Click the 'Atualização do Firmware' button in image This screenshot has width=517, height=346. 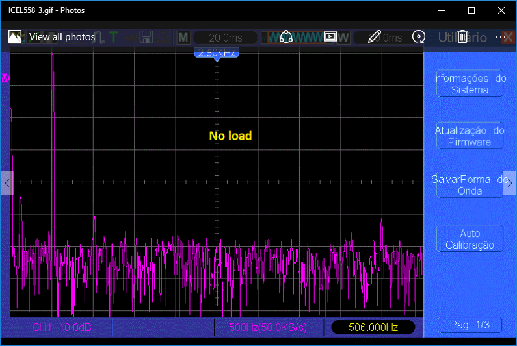pos(470,136)
